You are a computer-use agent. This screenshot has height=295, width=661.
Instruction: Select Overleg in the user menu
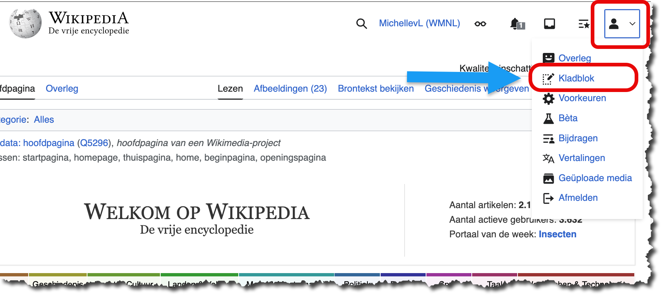click(x=575, y=58)
